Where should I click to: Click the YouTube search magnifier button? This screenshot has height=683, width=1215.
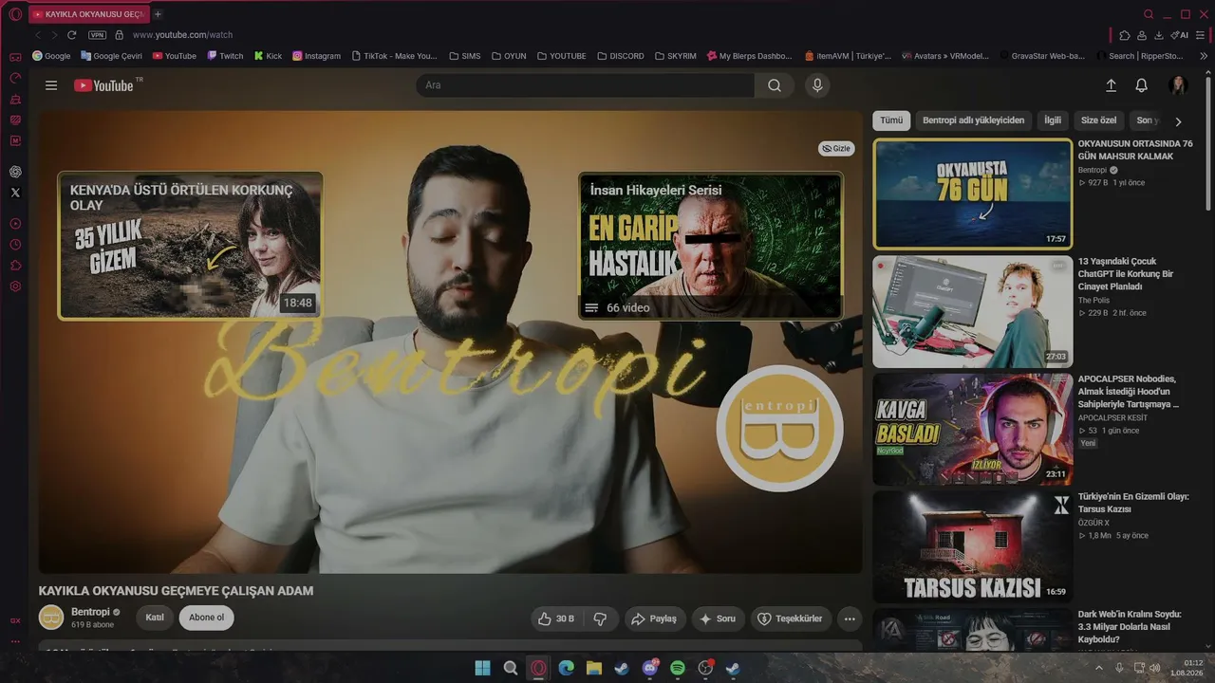tap(775, 85)
